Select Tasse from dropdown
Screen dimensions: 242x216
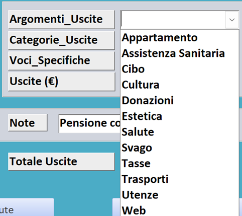(x=180, y=164)
